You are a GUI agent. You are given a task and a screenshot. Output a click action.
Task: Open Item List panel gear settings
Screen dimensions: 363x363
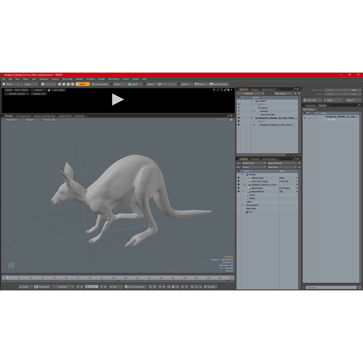pos(297,89)
